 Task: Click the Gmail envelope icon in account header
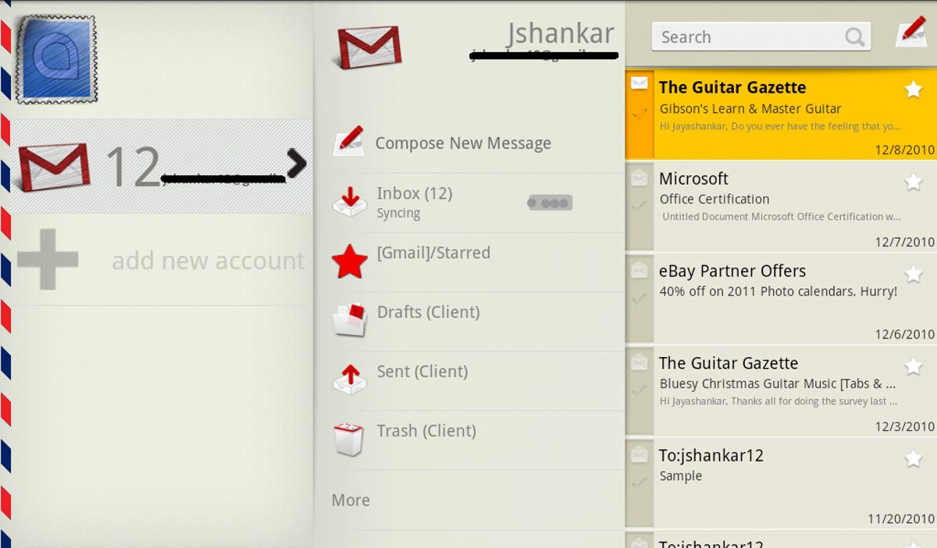click(x=369, y=48)
